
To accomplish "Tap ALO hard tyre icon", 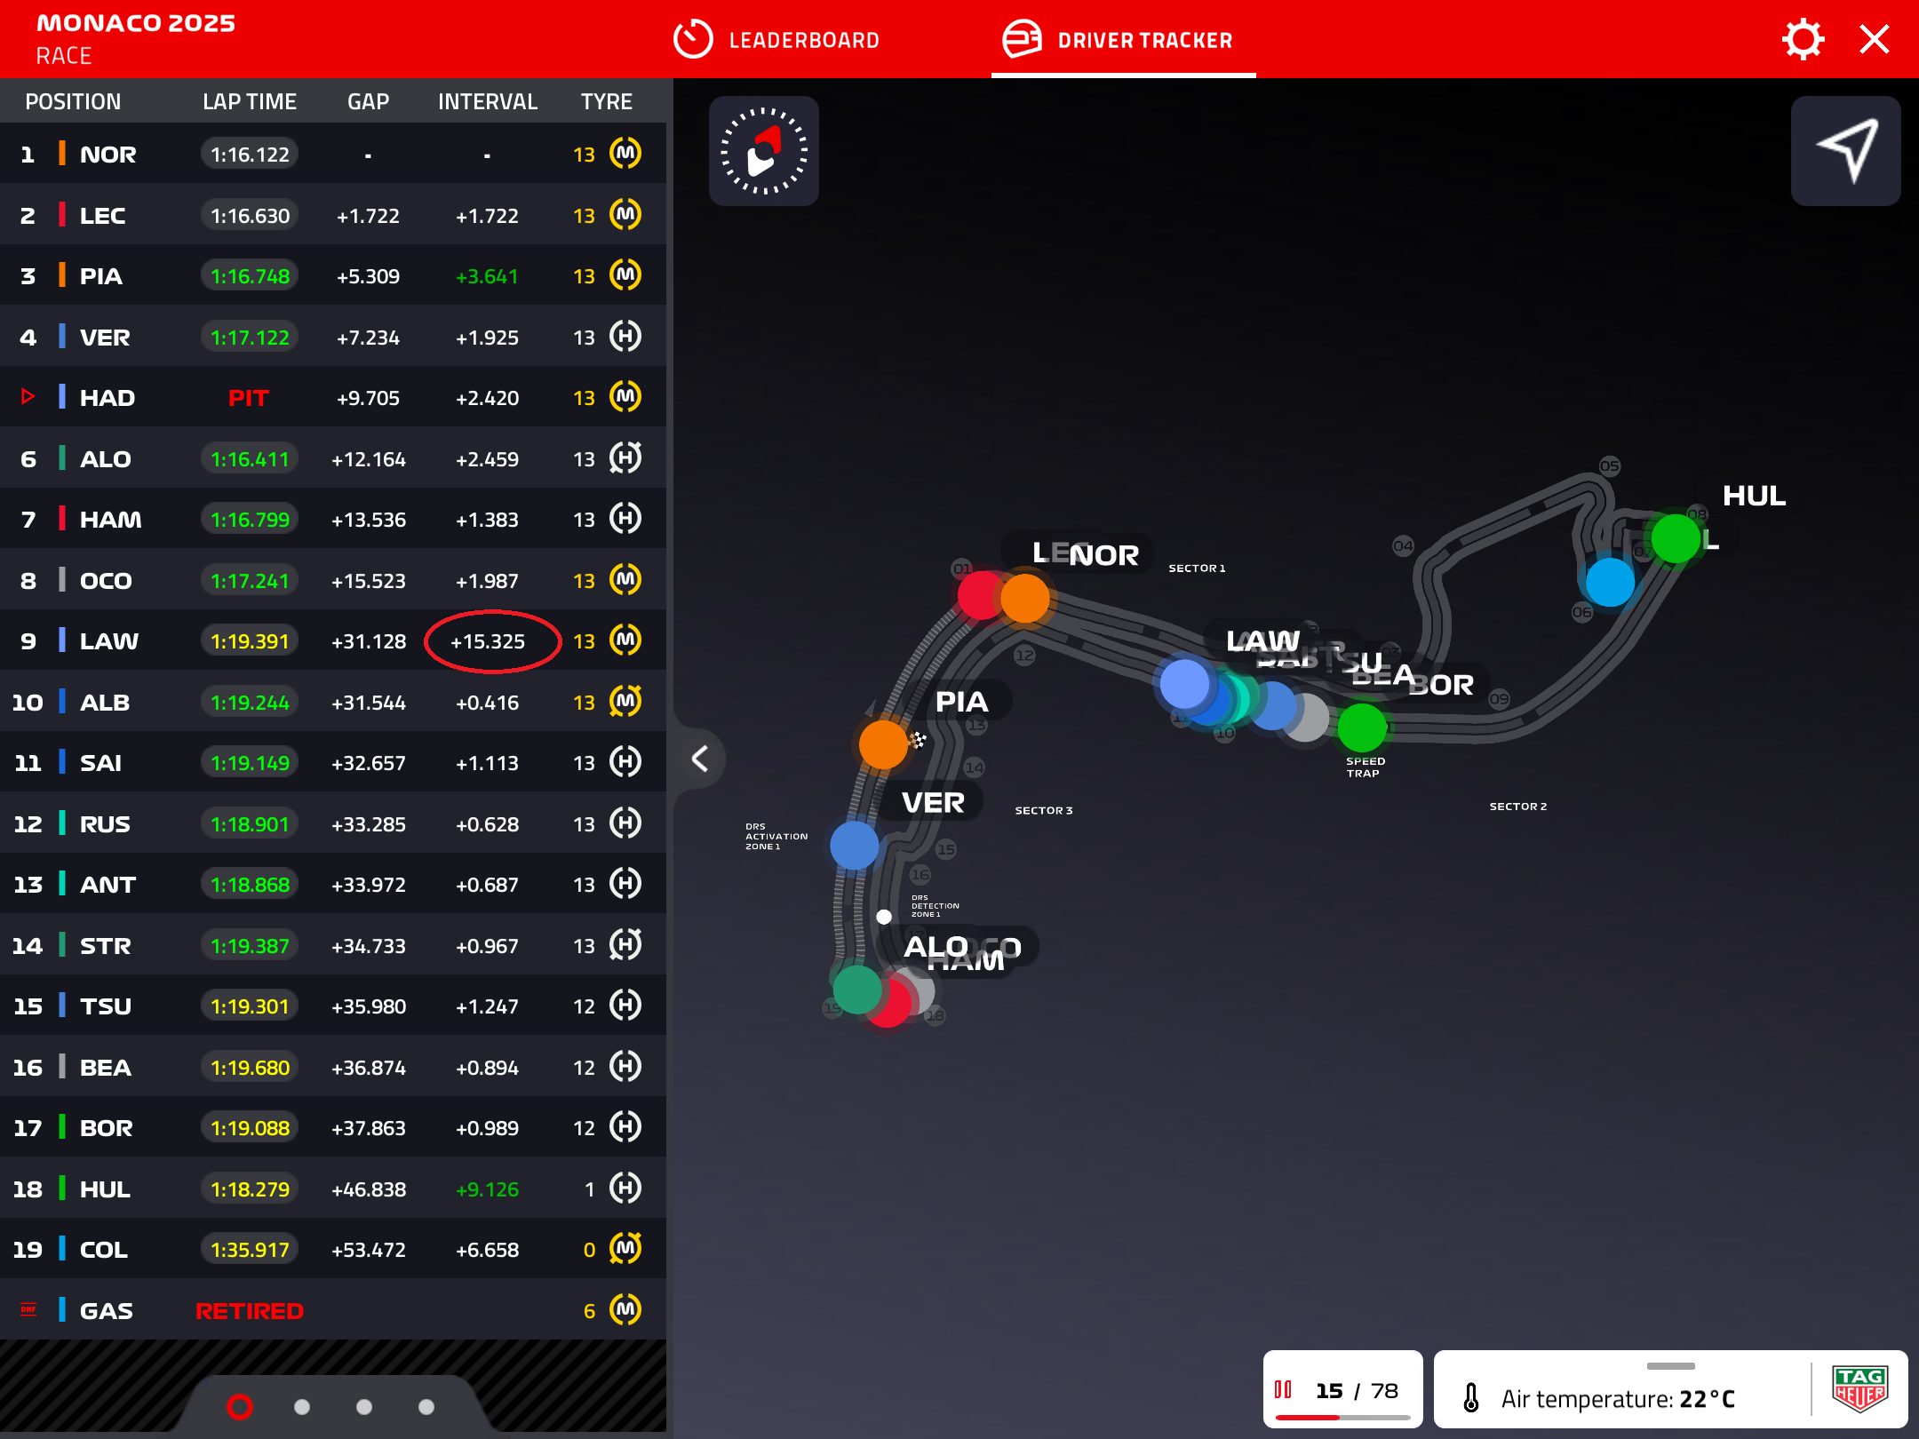I will pyautogui.click(x=625, y=458).
